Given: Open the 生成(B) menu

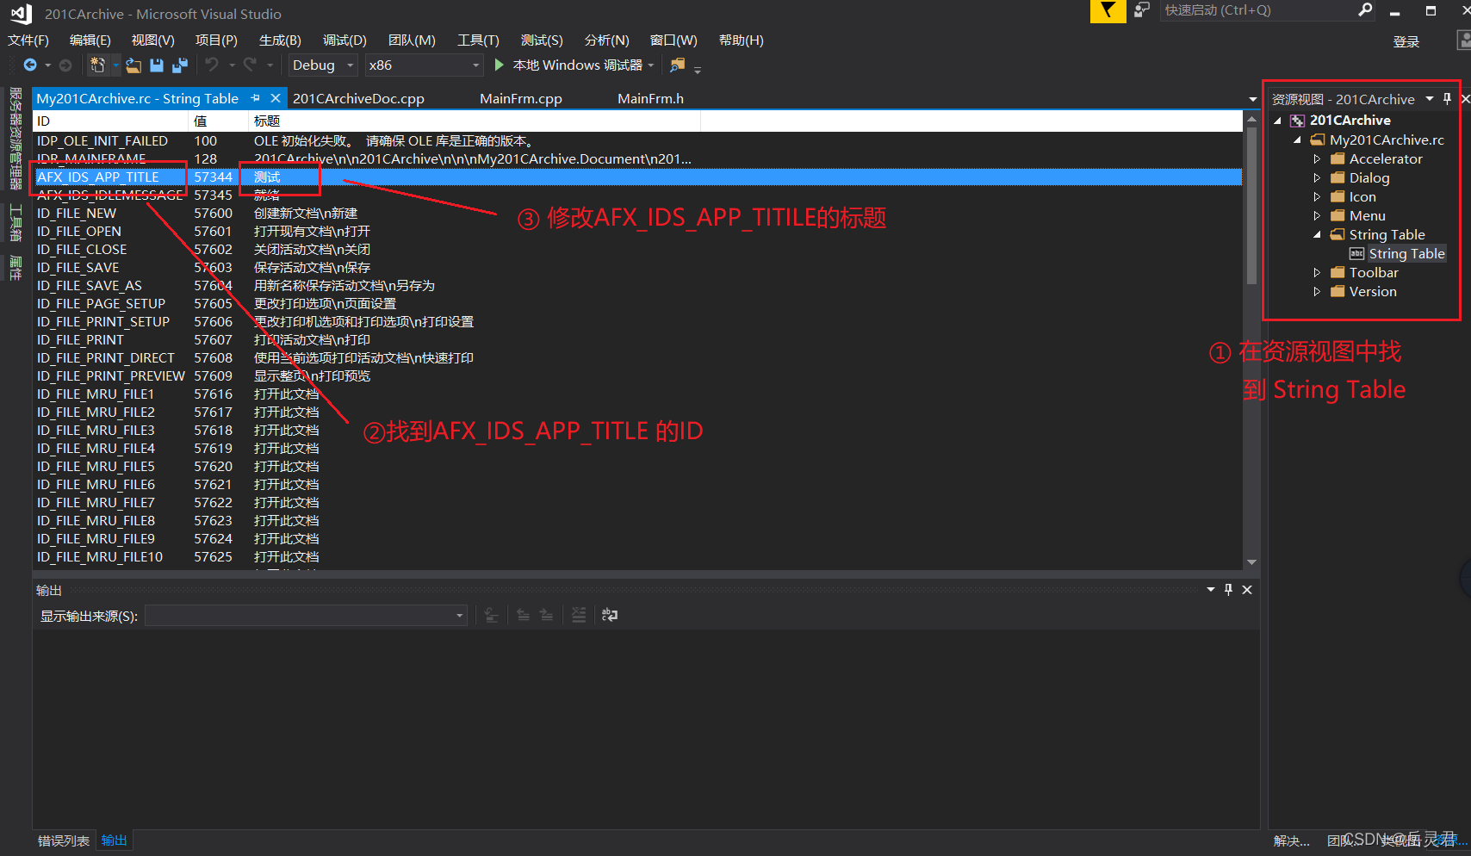Looking at the screenshot, I should pos(280,40).
